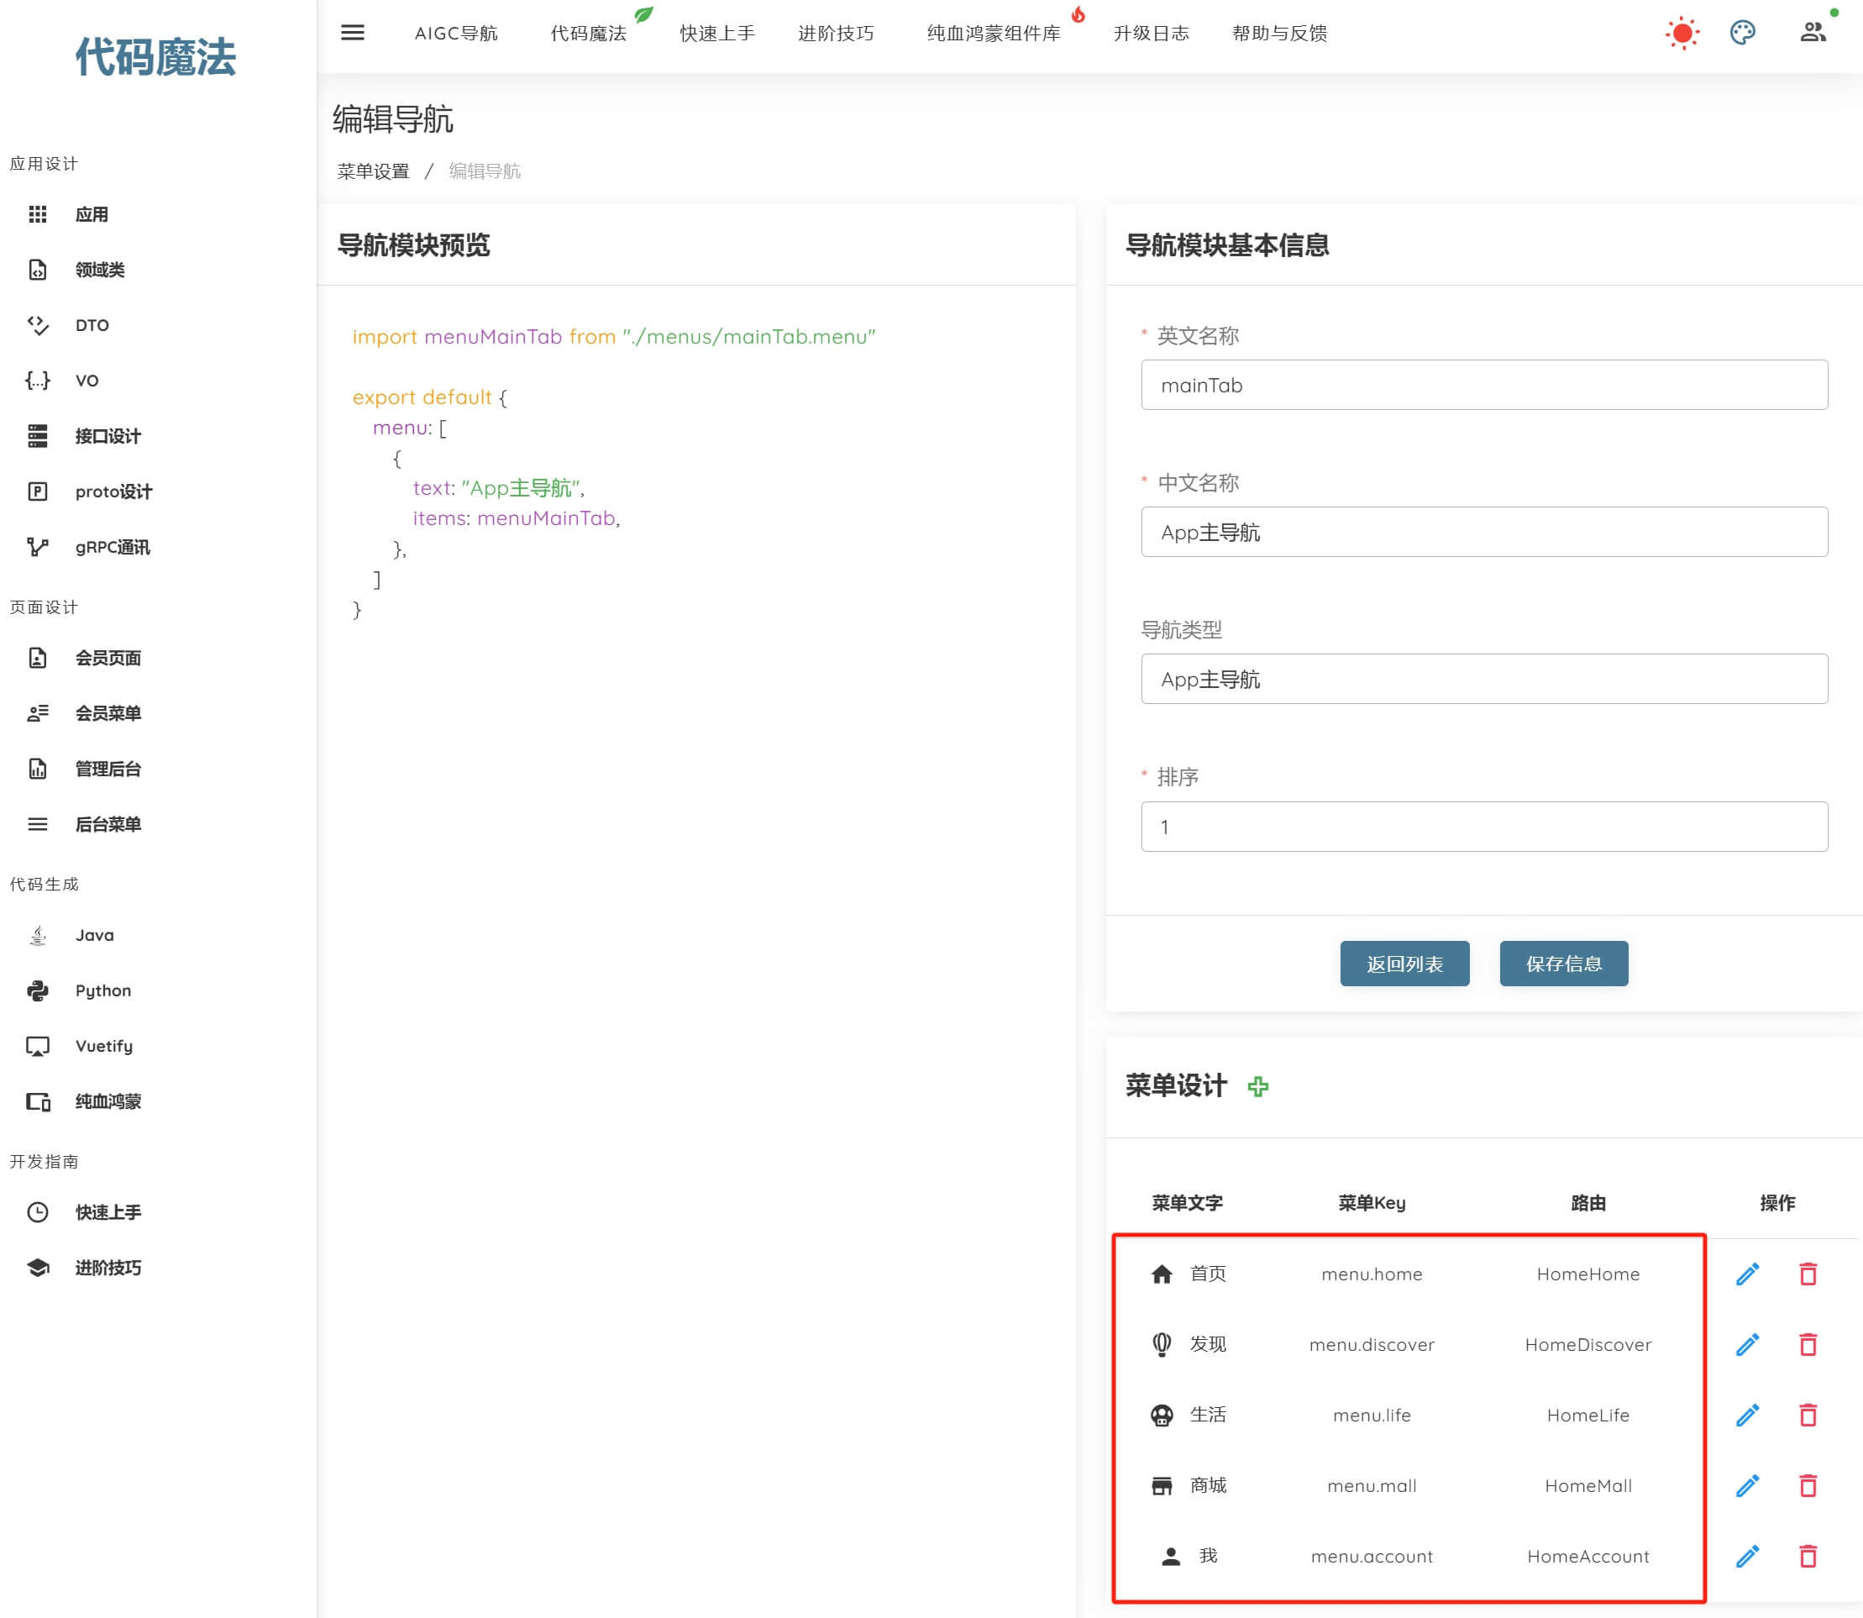Edit the 首页 menu row pencil icon

(x=1747, y=1274)
